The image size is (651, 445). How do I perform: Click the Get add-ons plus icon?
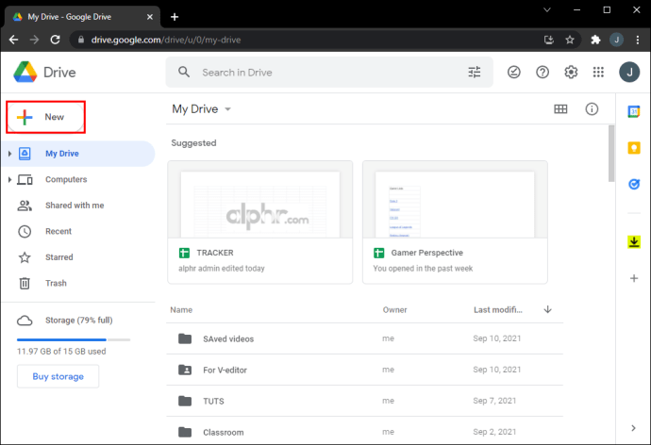tap(634, 278)
